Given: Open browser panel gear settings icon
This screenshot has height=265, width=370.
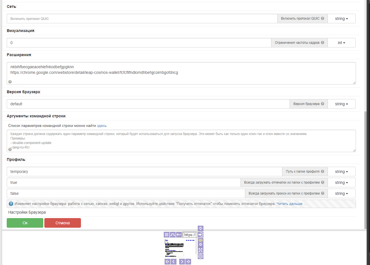Looking at the screenshot, I should click(200, 256).
